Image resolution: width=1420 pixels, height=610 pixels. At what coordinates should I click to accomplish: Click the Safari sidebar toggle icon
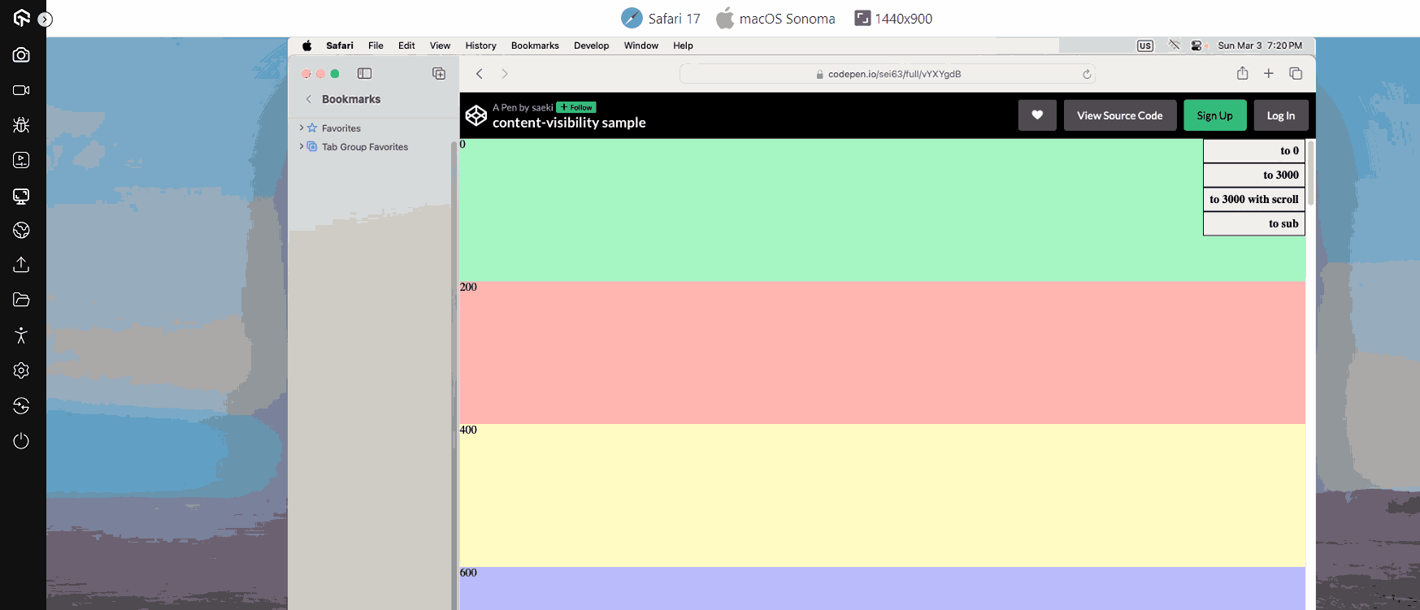click(x=364, y=74)
